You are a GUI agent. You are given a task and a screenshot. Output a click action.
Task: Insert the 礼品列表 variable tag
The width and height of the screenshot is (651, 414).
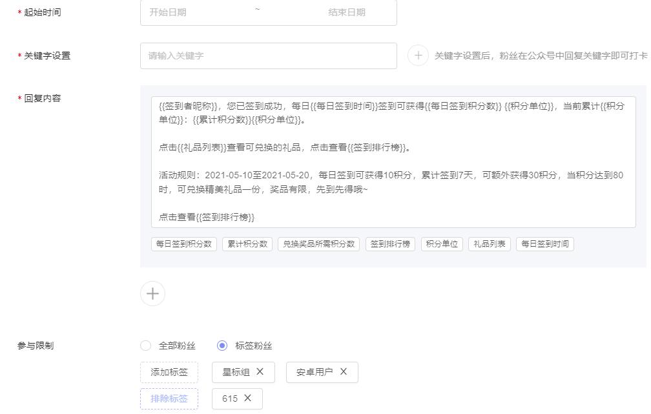(489, 244)
